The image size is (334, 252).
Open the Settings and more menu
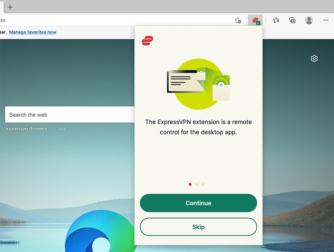326,20
